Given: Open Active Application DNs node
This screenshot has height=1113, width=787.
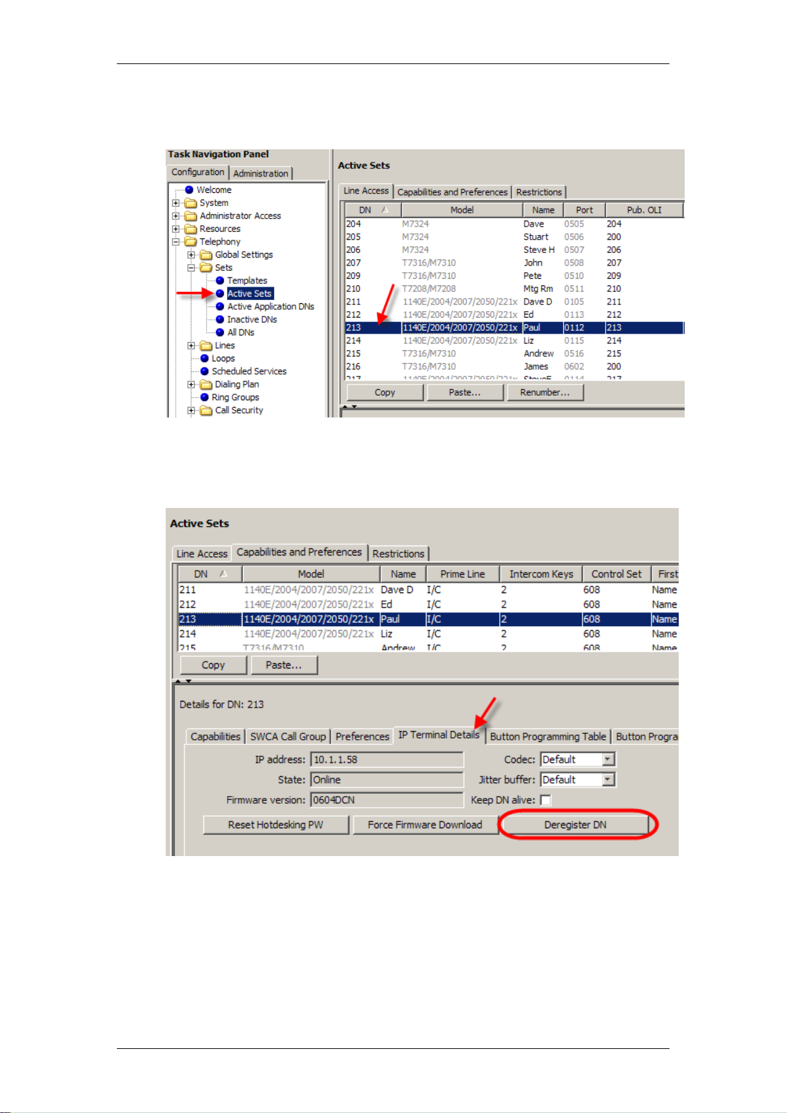Looking at the screenshot, I should pyautogui.click(x=271, y=306).
